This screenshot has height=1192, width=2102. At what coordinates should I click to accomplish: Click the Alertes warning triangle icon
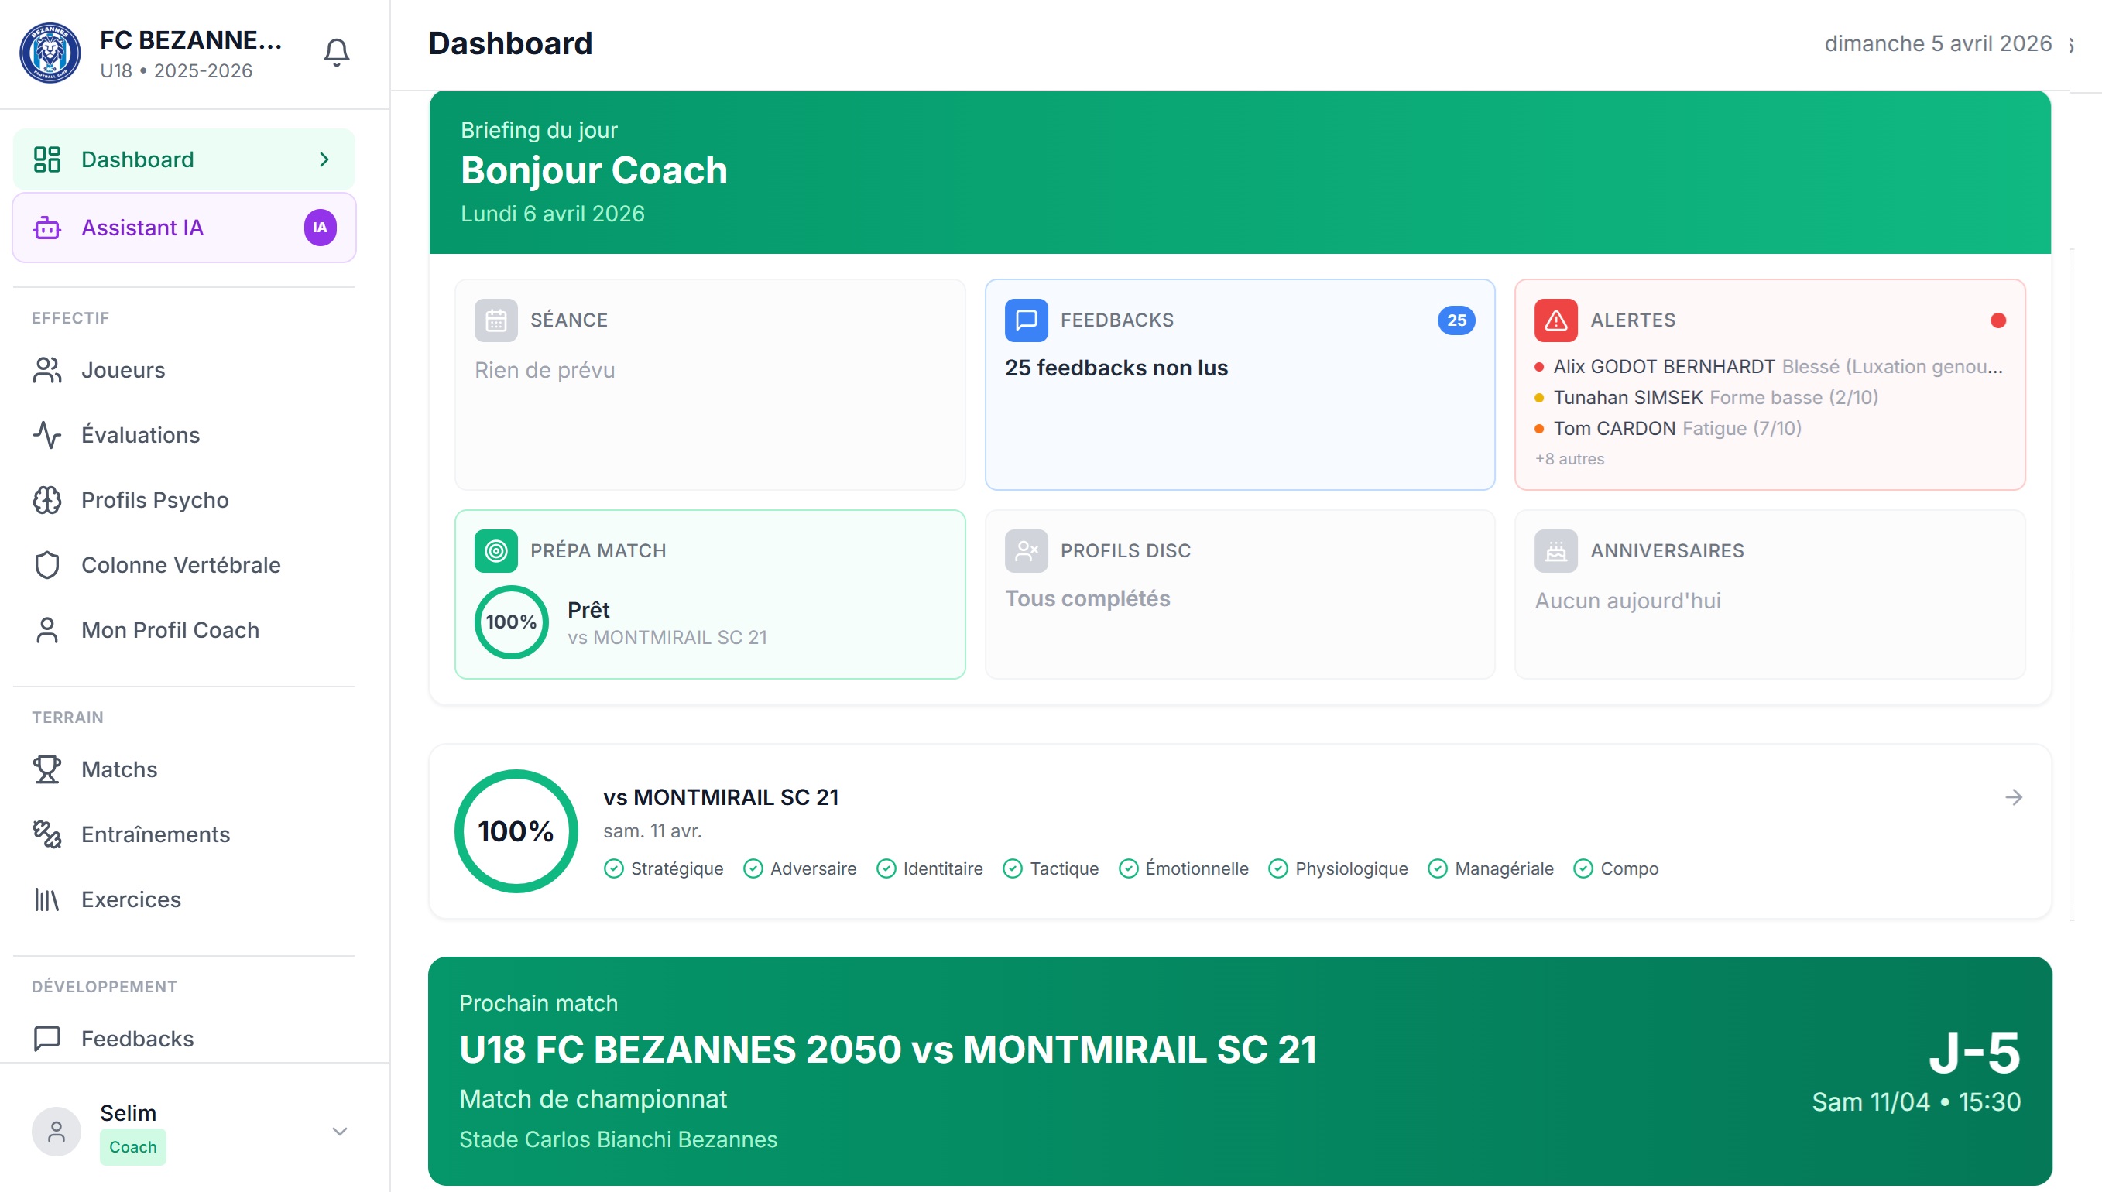[1555, 320]
